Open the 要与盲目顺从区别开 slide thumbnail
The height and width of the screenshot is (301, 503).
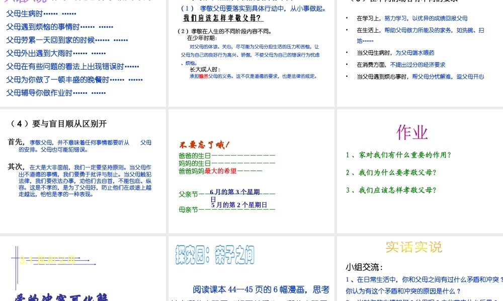click(83, 171)
